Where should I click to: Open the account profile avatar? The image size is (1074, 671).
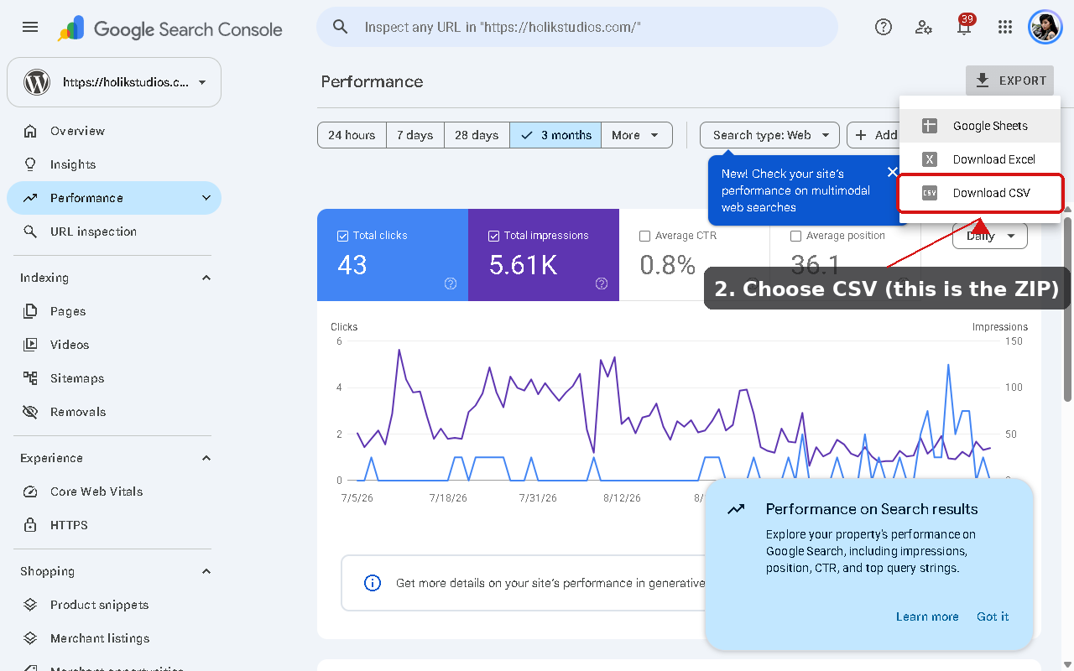point(1045,27)
